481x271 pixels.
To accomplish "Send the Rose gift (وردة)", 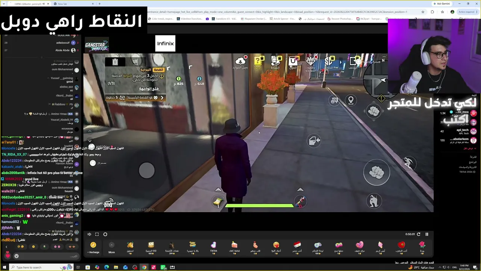I will click(x=422, y=247).
